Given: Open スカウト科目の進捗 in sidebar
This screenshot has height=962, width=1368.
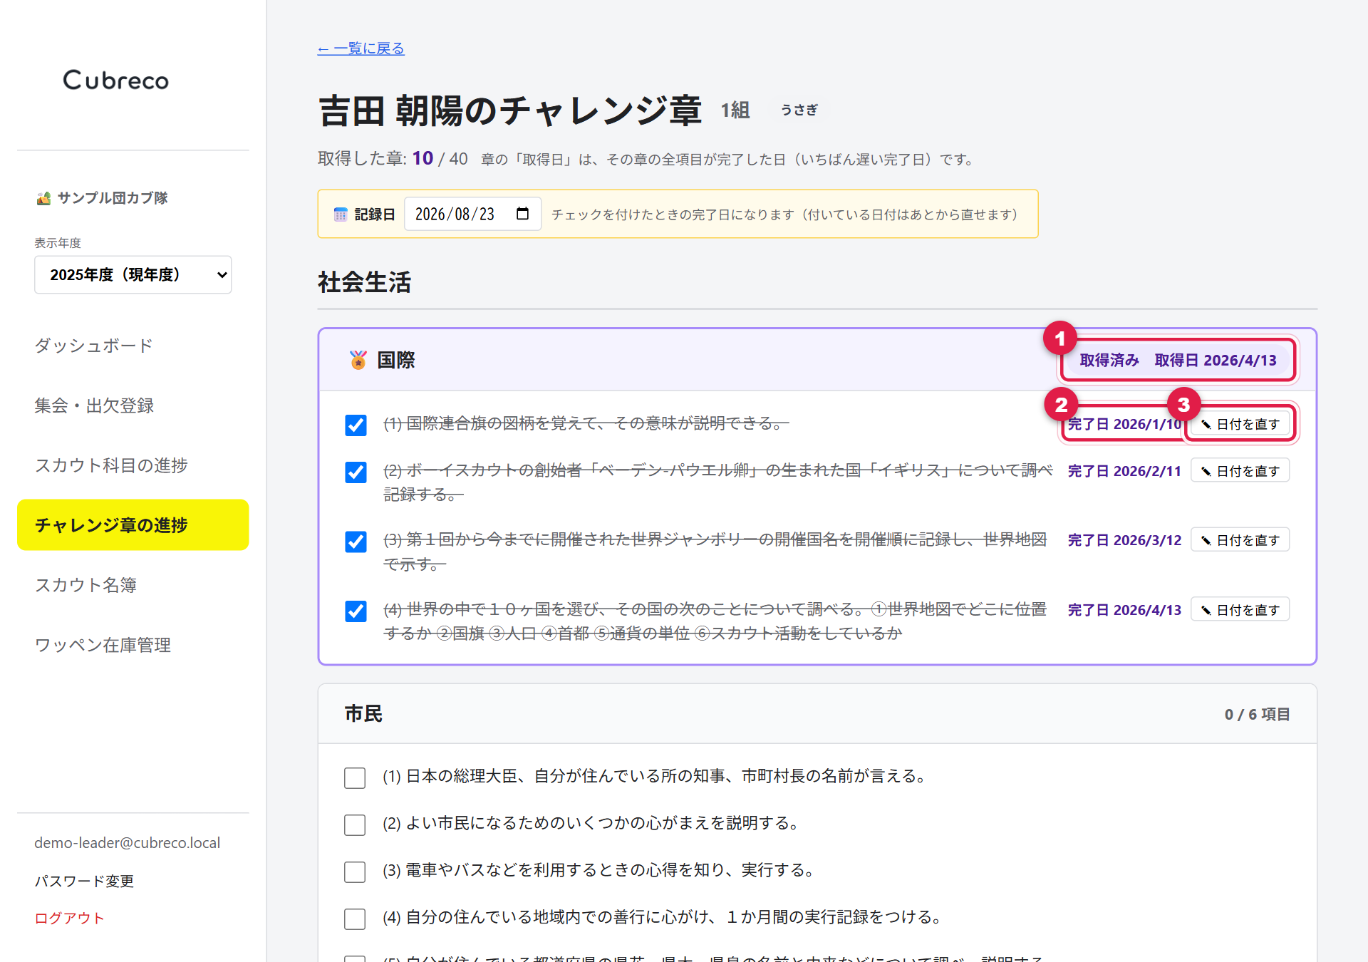Looking at the screenshot, I should pyautogui.click(x=133, y=465).
